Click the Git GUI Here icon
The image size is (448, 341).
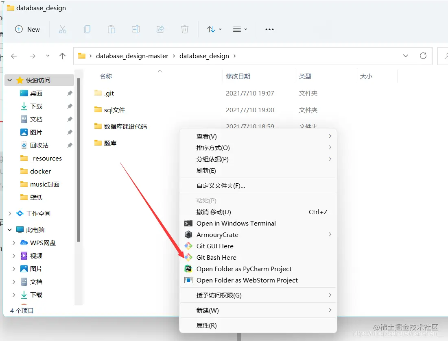[x=188, y=246]
